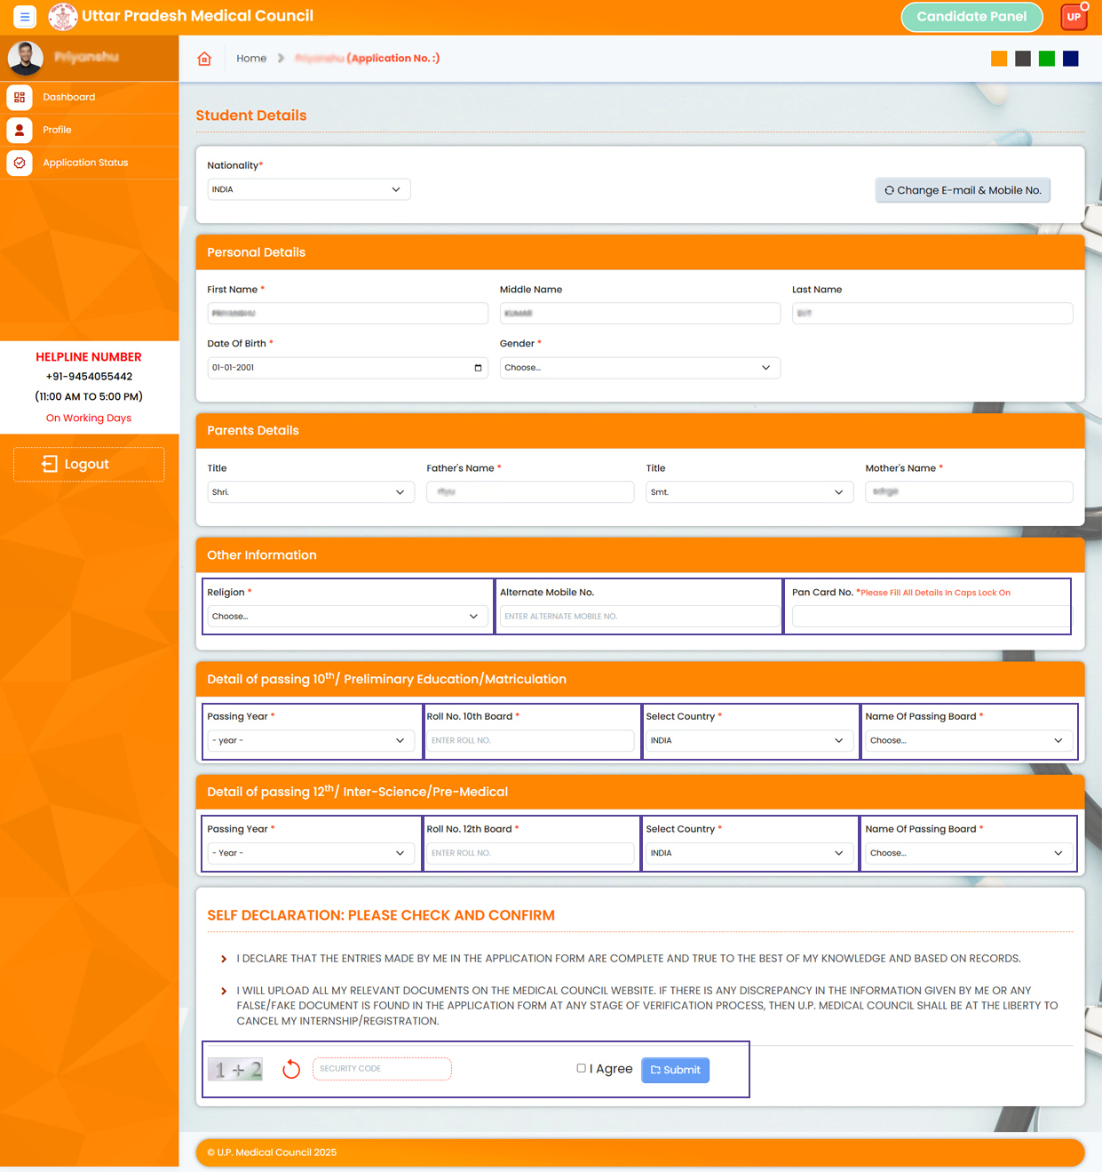Click the Pan Card No. input field

930,617
